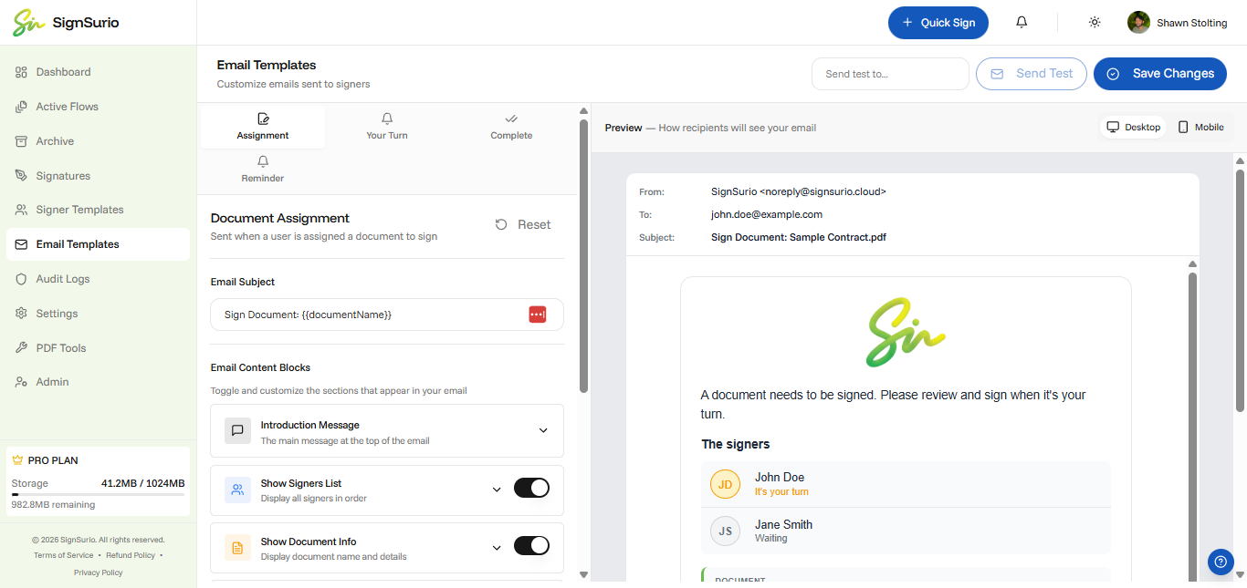The width and height of the screenshot is (1247, 588).
Task: Click the left editor panel scrollbar
Action: 584,255
